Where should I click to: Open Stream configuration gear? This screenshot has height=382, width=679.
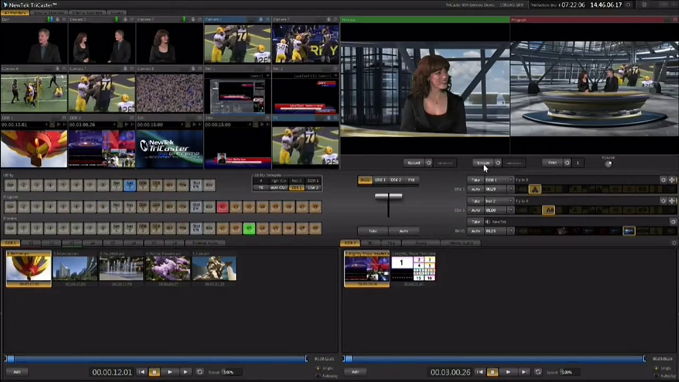(498, 163)
